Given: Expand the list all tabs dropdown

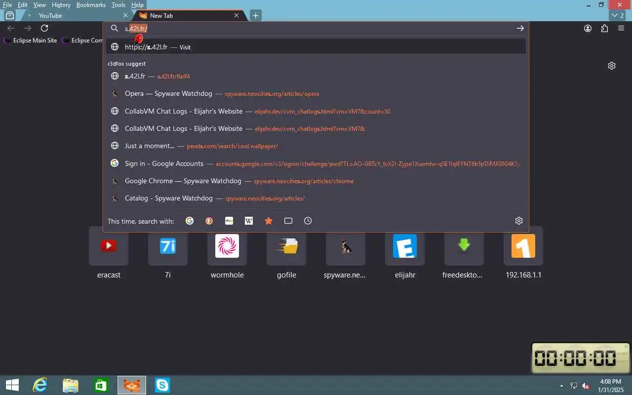Looking at the screenshot, I should click(618, 15).
